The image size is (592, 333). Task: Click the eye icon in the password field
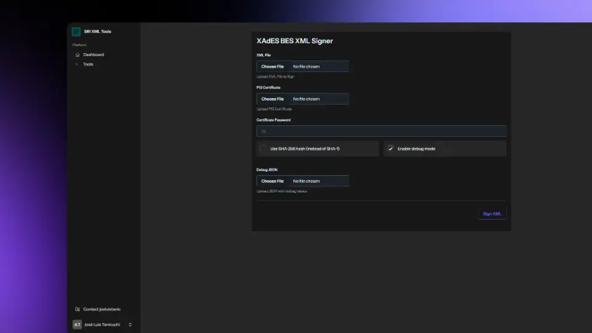point(263,131)
